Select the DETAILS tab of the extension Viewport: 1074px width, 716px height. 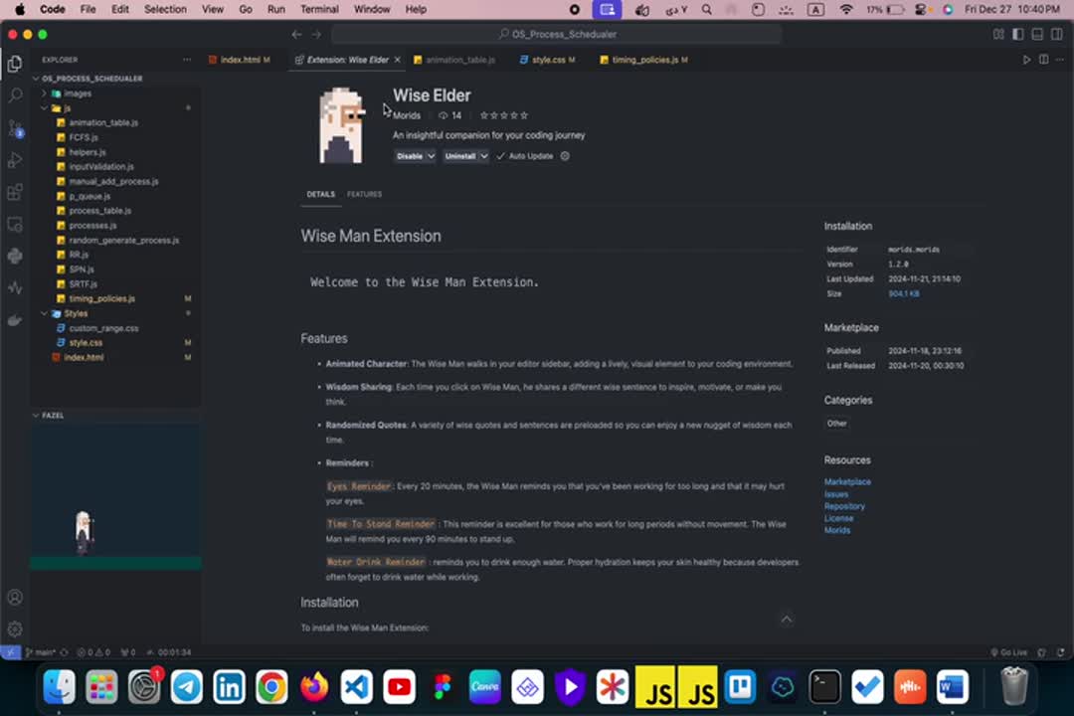click(320, 195)
